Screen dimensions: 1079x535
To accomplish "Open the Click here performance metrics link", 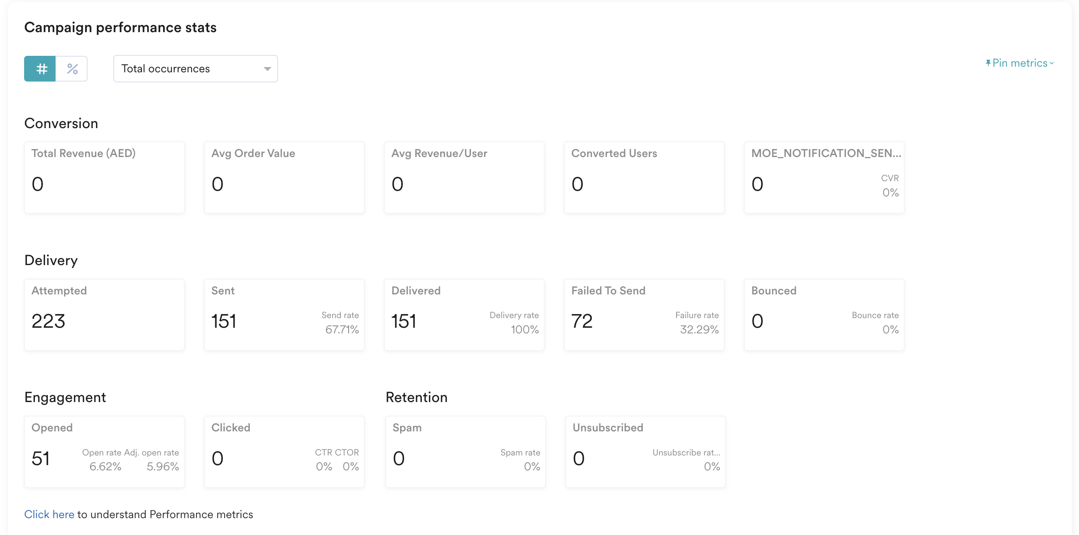I will (x=49, y=514).
